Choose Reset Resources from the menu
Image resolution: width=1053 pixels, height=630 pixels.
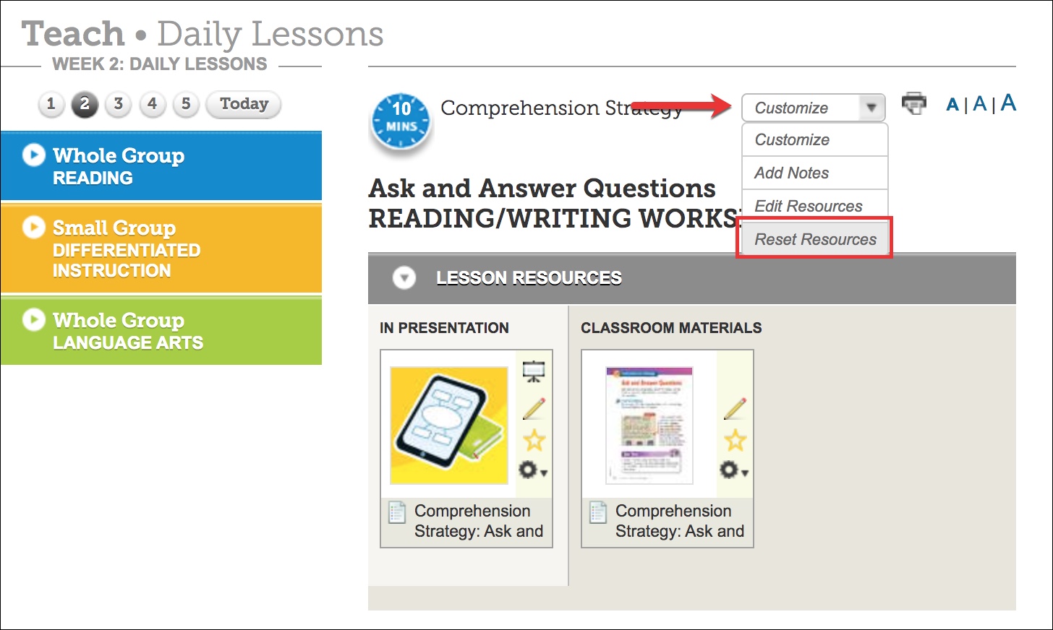coord(815,239)
